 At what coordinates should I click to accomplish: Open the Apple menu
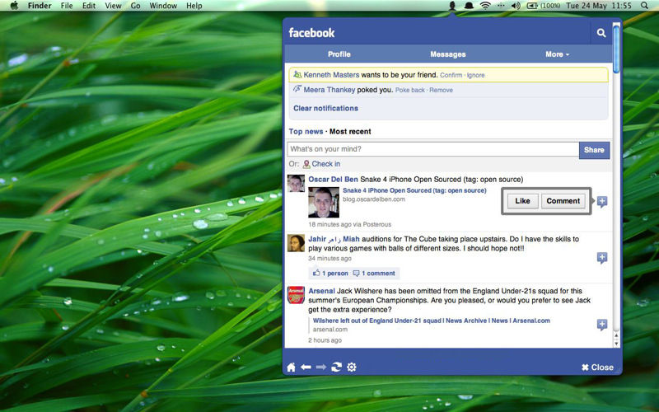click(x=14, y=6)
